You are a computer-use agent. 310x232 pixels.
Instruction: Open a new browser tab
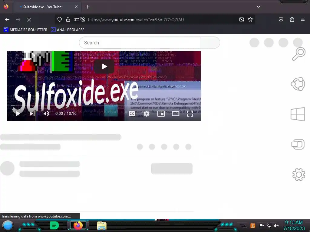coord(88,7)
